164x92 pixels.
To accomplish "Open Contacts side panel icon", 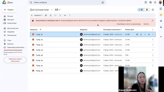I will 161,27.
